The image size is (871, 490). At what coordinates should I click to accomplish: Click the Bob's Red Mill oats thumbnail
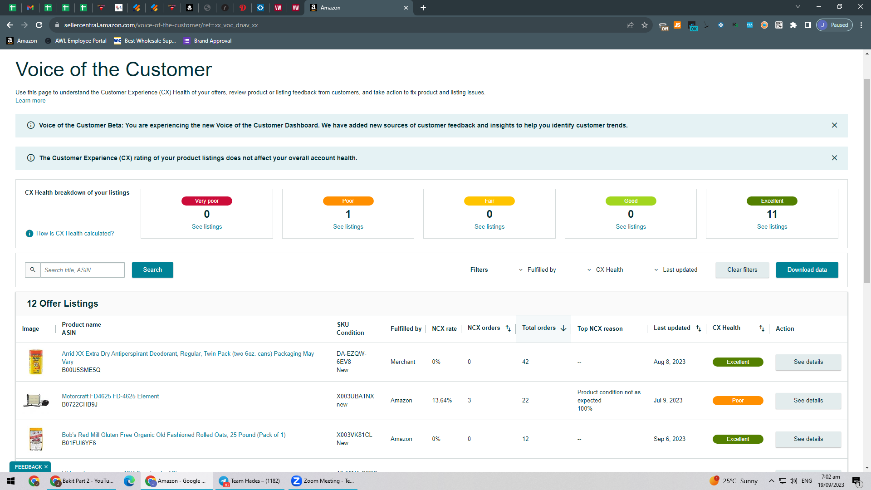point(36,439)
